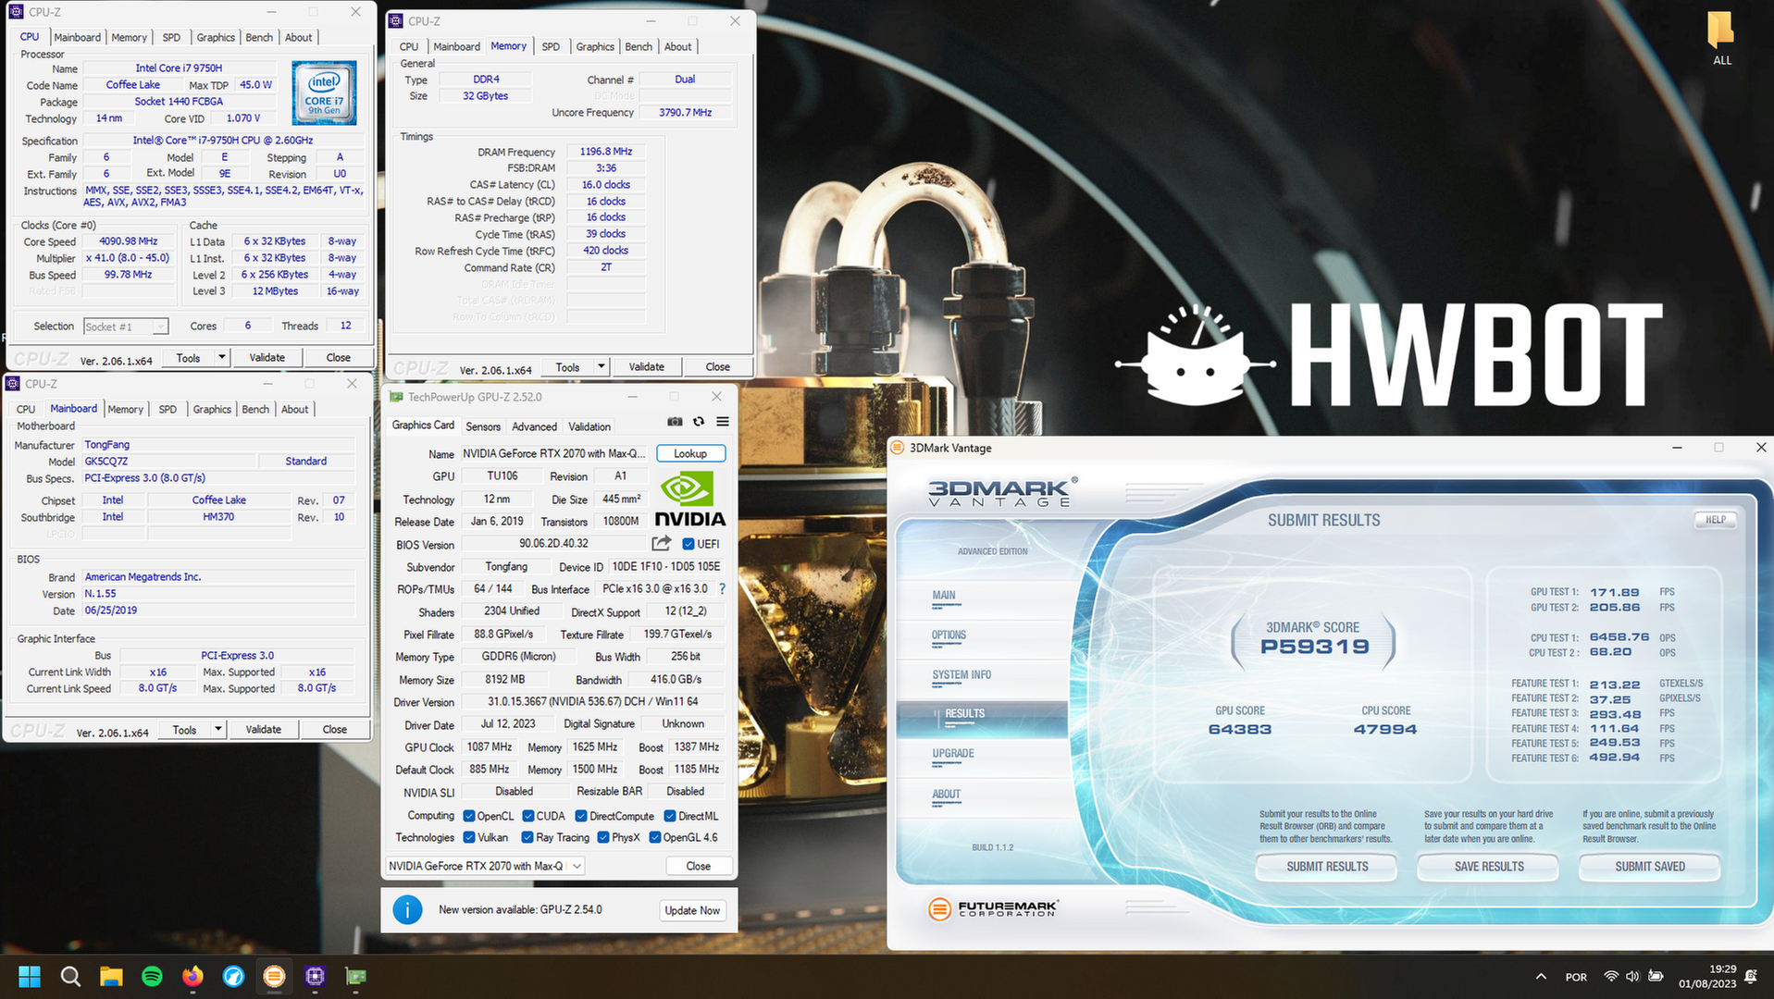Open Graphics tab in CPU-Z Mainboard window
Viewport: 1774px width, 999px height.
point(212,409)
